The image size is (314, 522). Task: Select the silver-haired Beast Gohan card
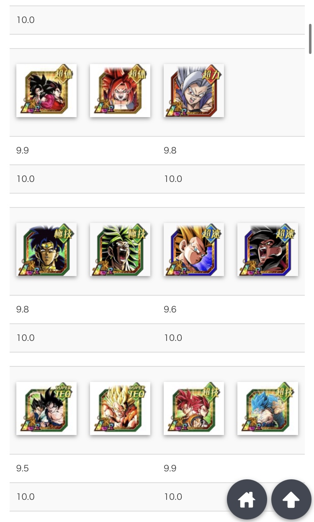click(194, 90)
